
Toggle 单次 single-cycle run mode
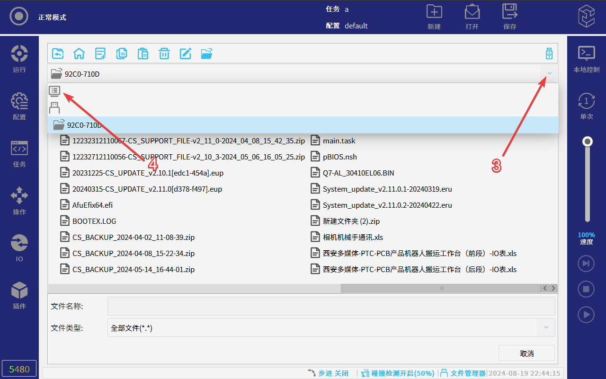pyautogui.click(x=586, y=106)
